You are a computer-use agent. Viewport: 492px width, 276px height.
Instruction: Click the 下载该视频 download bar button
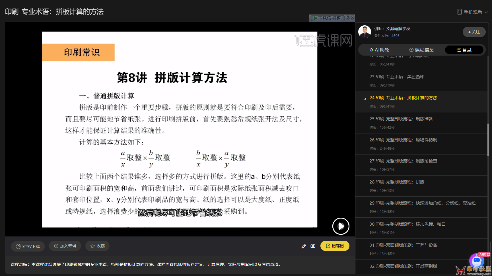(327, 18)
